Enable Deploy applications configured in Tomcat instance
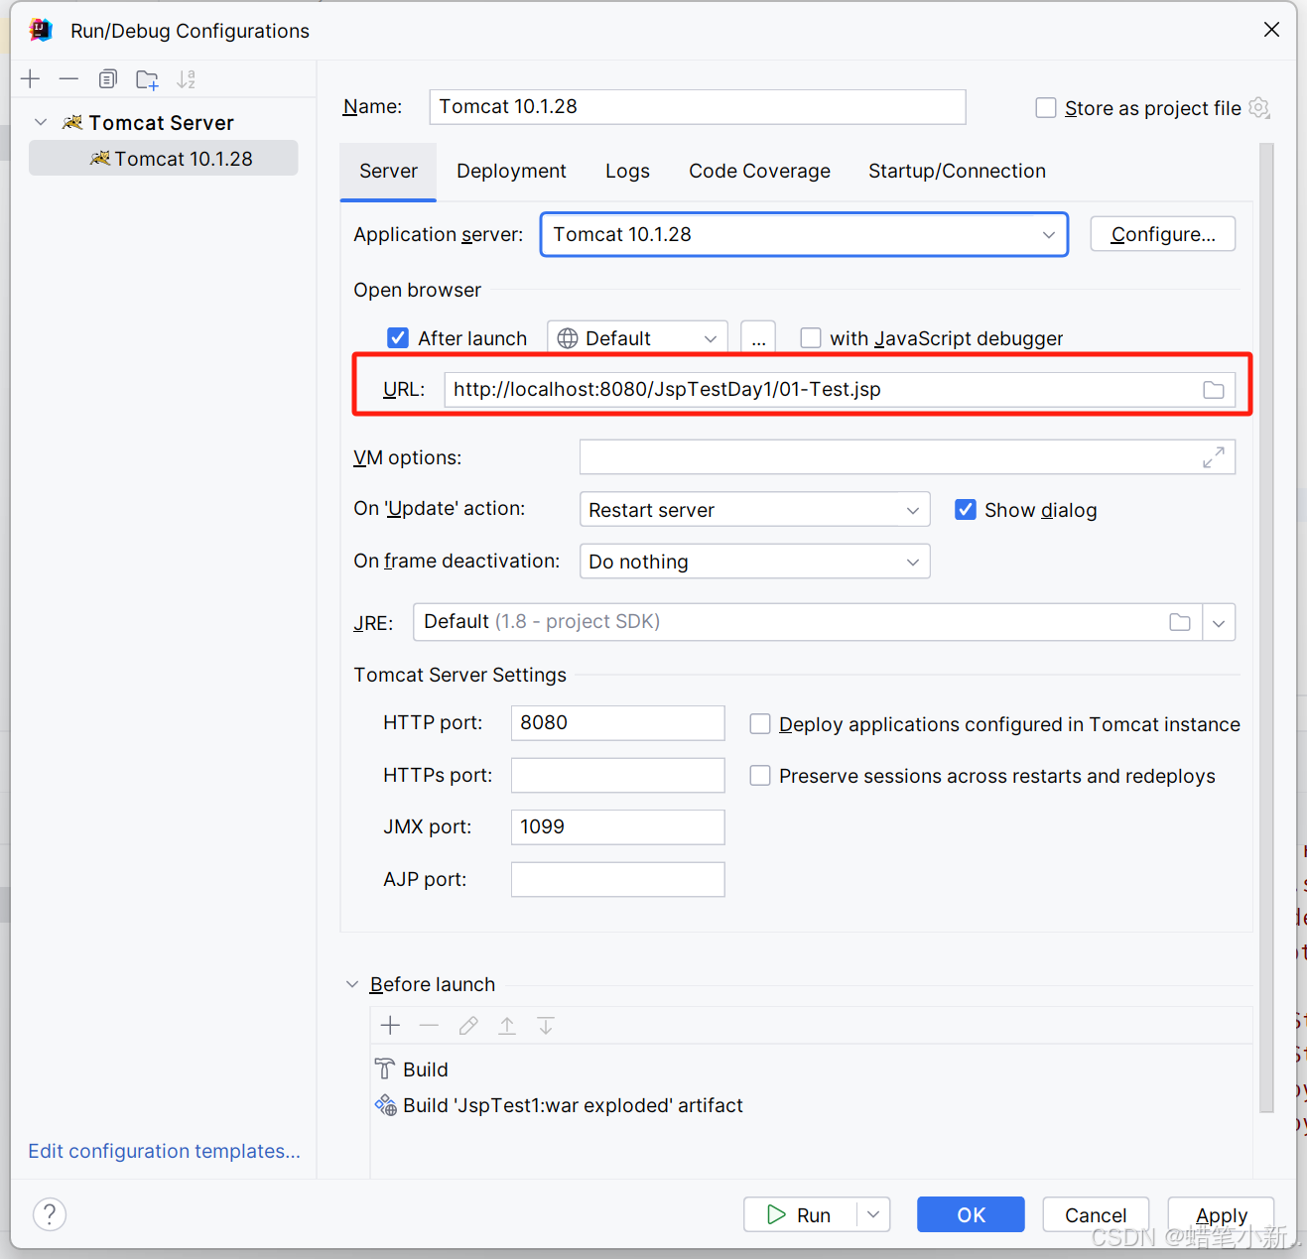The image size is (1307, 1259). (x=760, y=724)
